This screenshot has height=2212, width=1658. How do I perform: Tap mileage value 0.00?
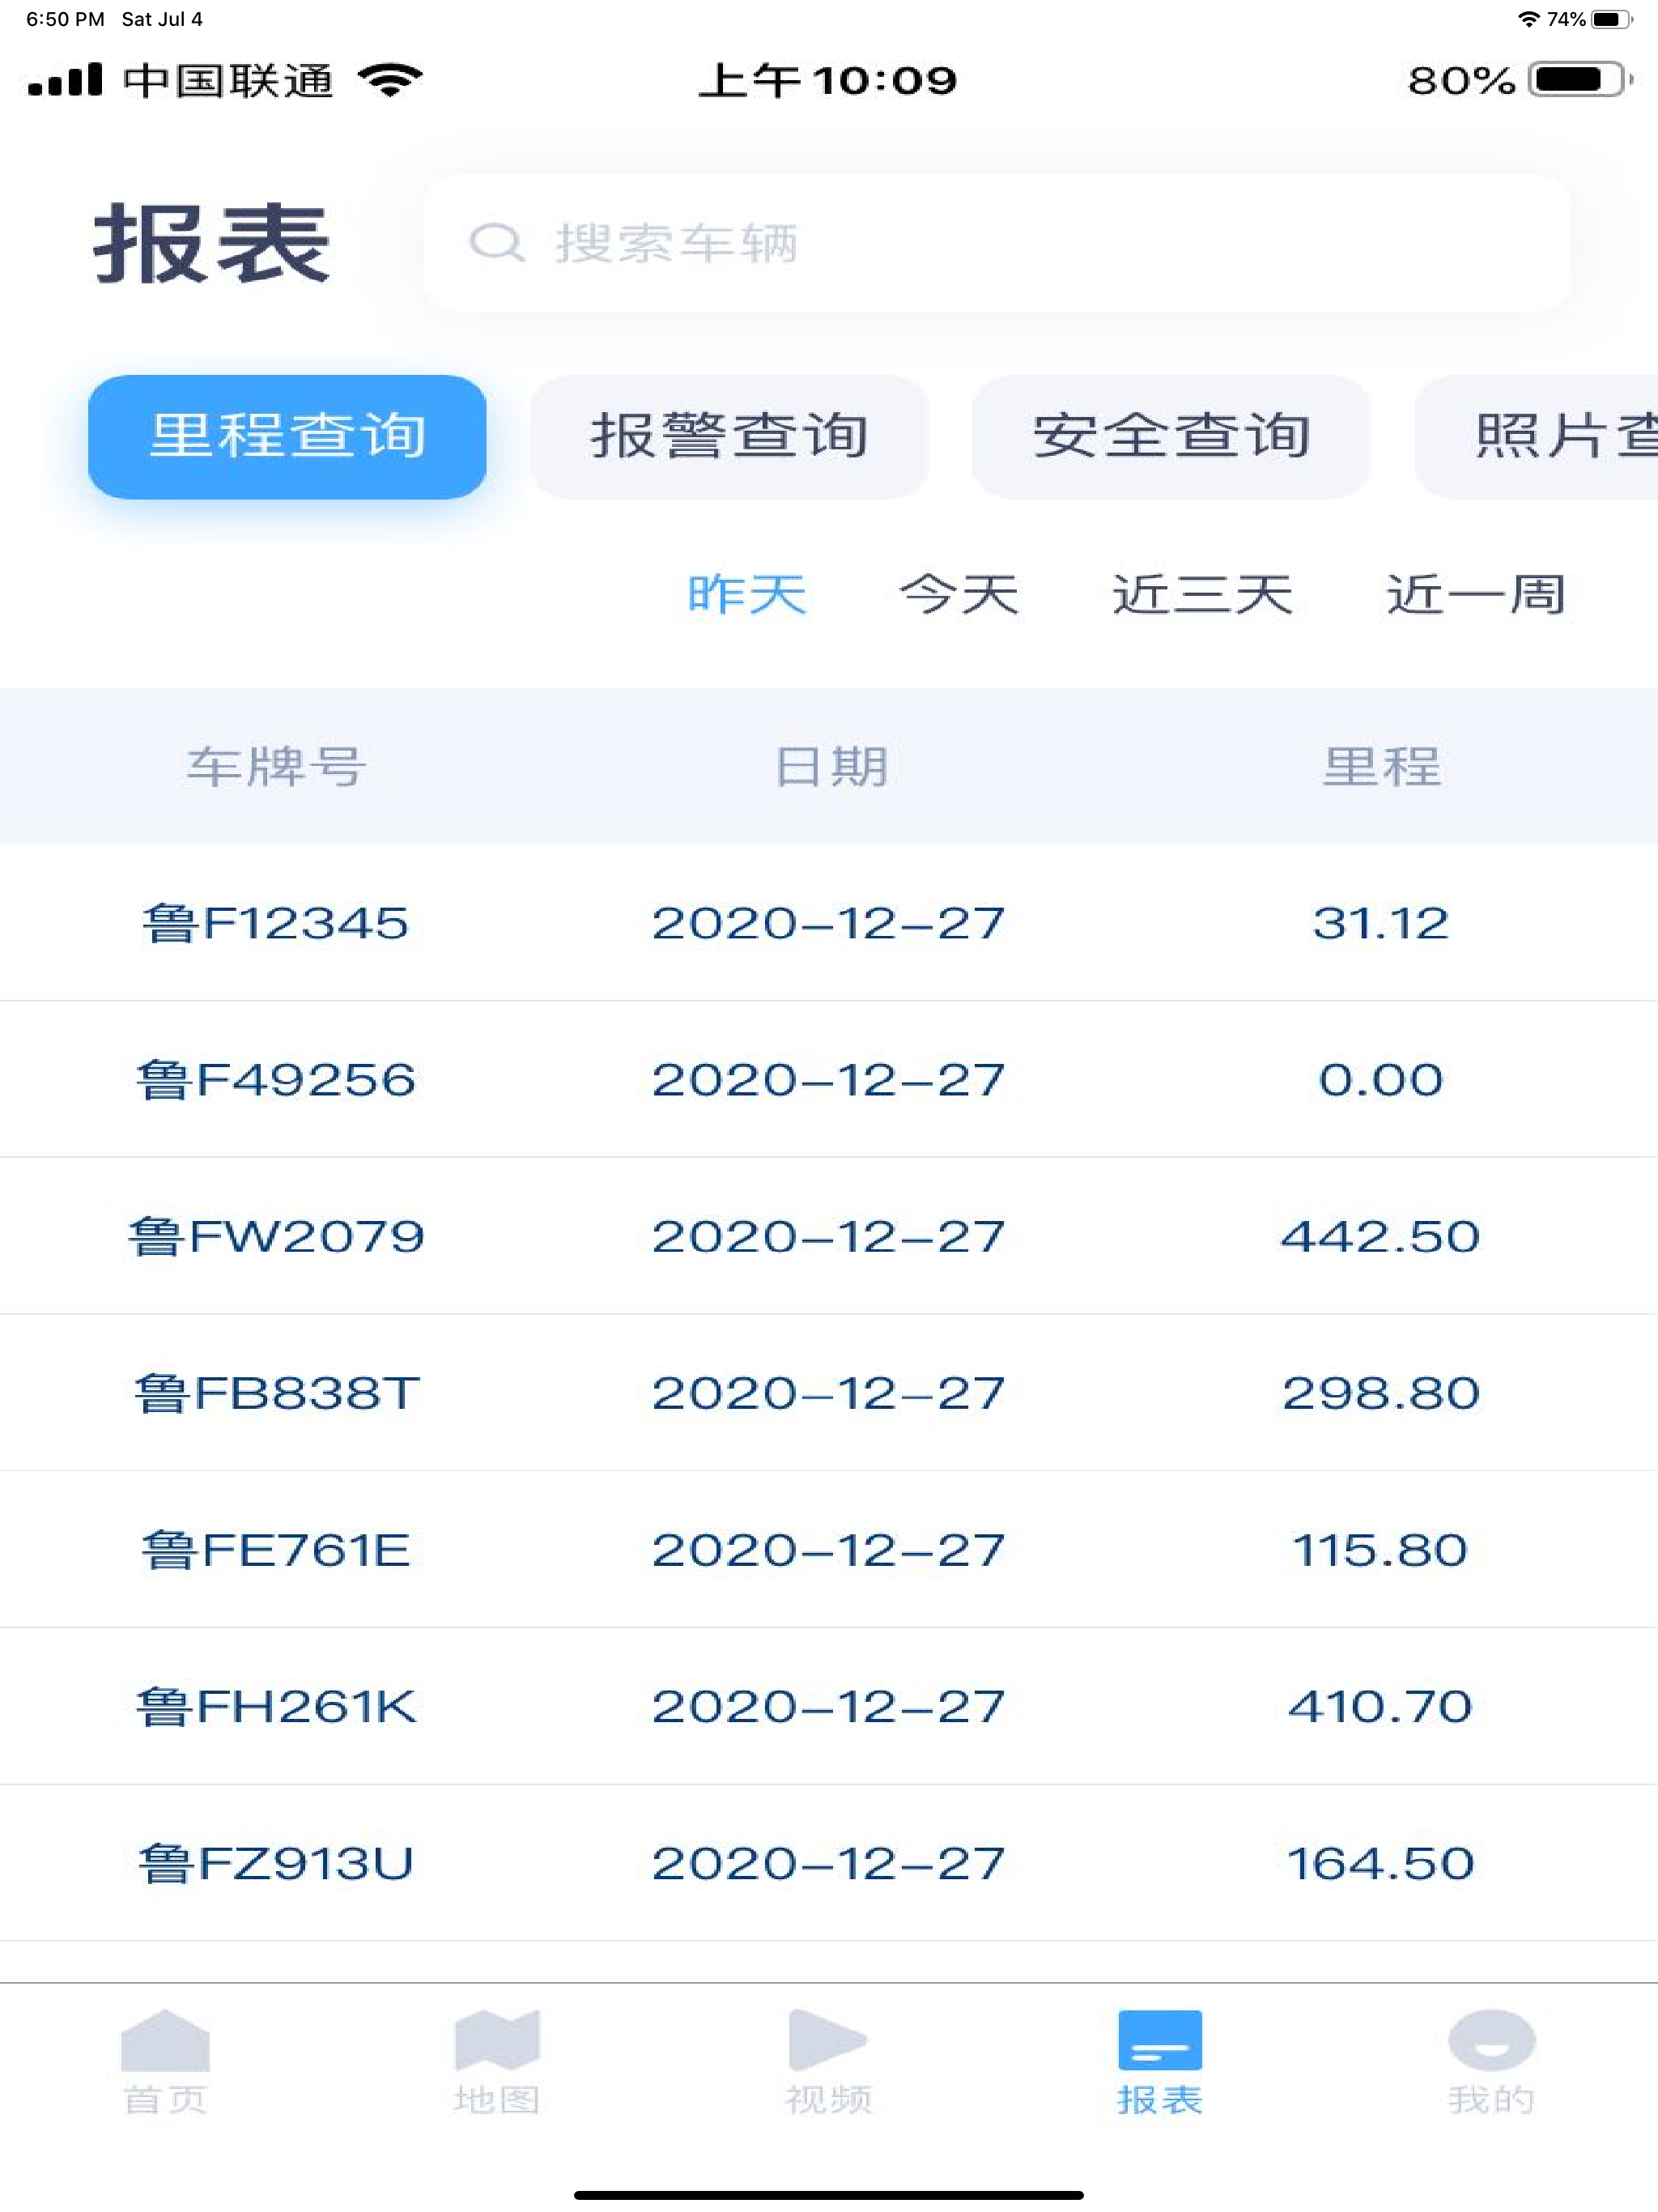tap(1381, 1080)
